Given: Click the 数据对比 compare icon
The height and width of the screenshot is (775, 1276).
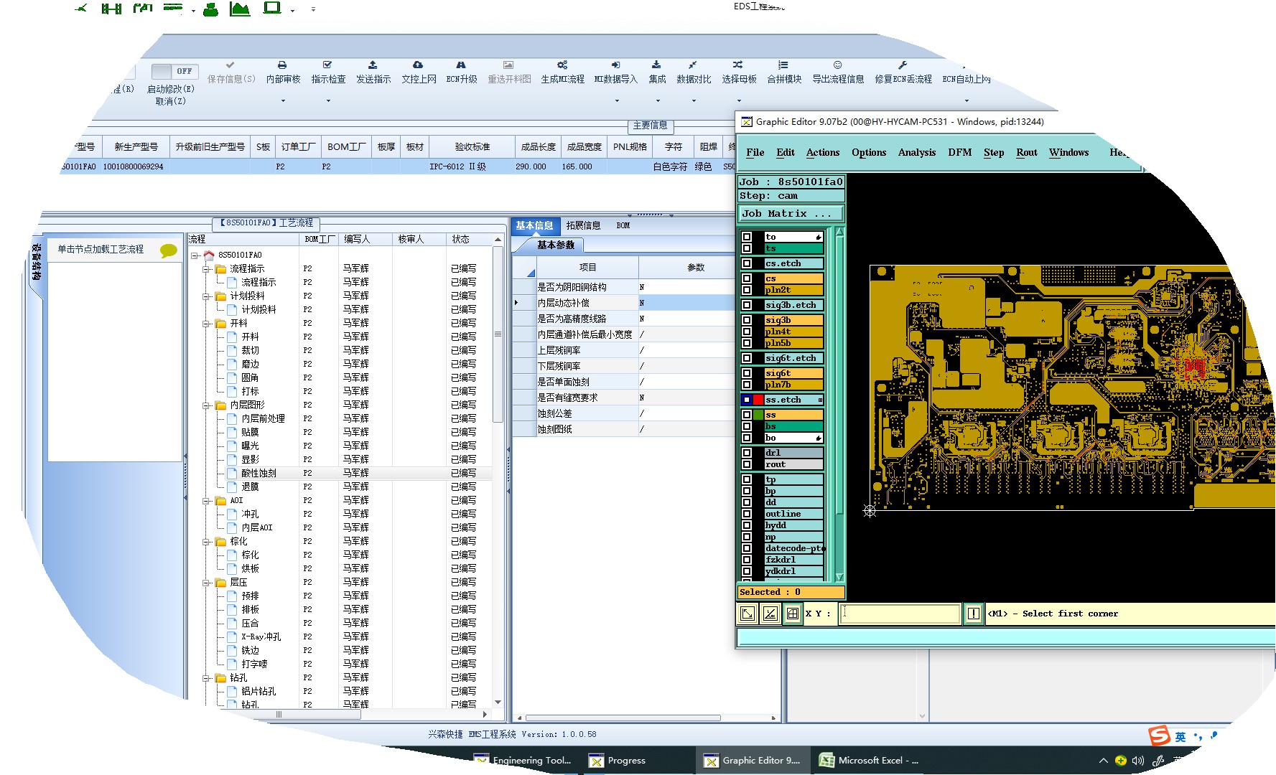Looking at the screenshot, I should (693, 65).
